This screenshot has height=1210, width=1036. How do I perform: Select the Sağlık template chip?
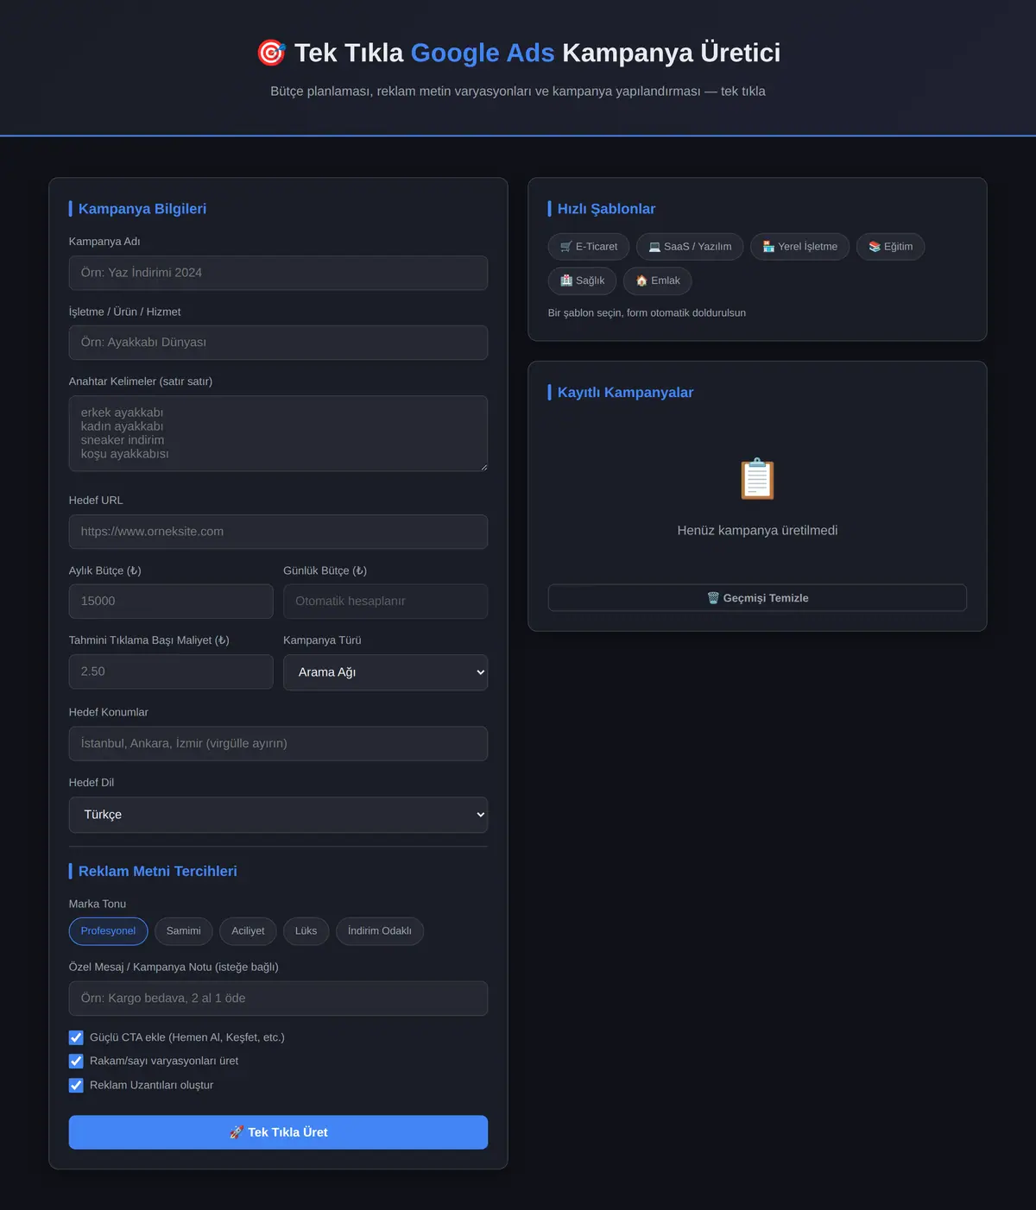[582, 280]
